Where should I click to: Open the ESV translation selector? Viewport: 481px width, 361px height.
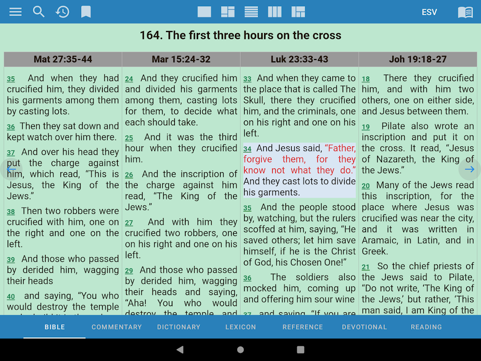429,12
